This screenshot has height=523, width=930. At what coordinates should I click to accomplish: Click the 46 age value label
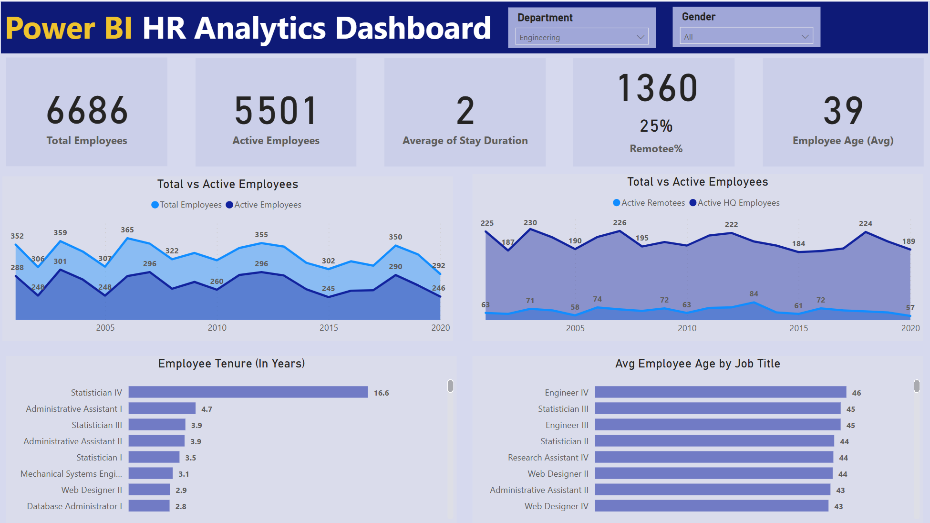click(857, 393)
